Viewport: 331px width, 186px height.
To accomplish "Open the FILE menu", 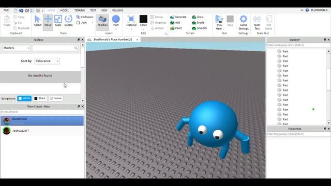I will [x=6, y=10].
